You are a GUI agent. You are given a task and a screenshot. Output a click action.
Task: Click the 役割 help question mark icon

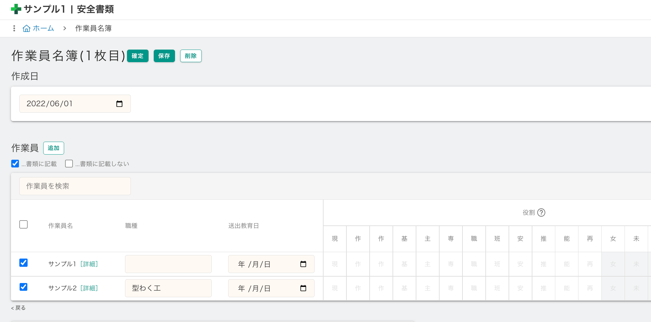point(541,213)
